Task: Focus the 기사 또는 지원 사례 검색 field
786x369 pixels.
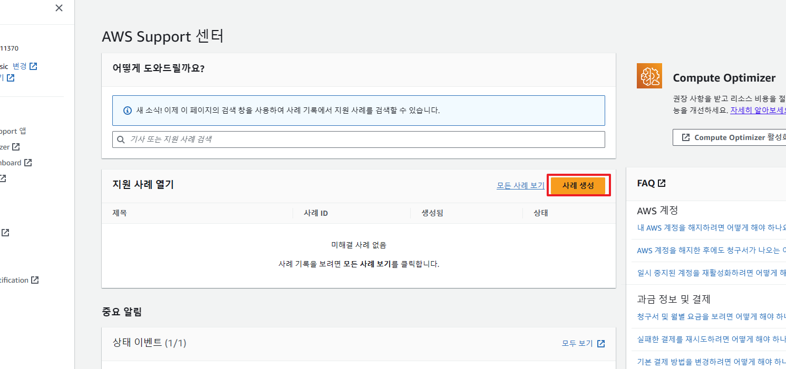Action: click(358, 139)
